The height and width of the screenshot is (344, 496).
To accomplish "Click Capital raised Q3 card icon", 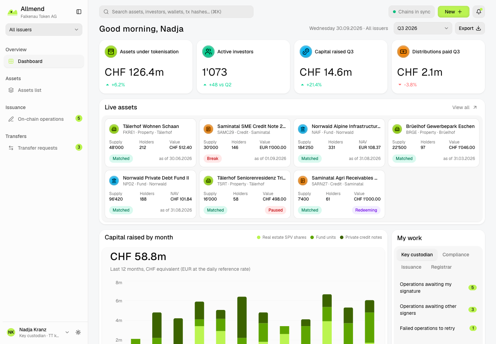I will [x=306, y=52].
